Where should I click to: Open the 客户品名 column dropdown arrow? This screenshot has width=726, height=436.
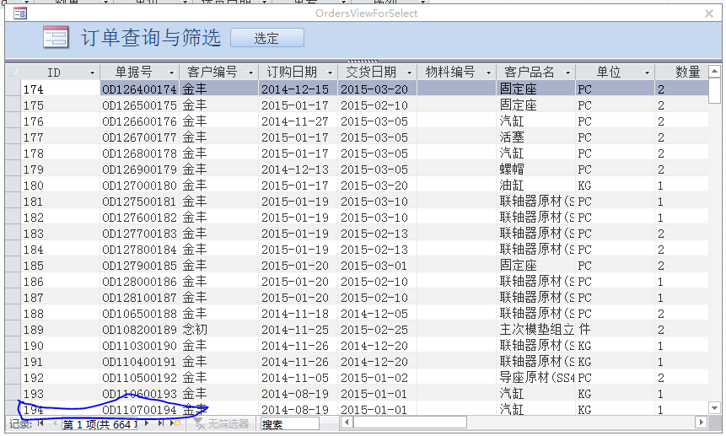coord(568,73)
